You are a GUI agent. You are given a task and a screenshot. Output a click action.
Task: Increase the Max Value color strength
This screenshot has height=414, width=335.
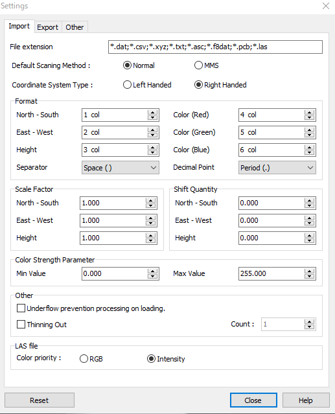tap(309, 271)
